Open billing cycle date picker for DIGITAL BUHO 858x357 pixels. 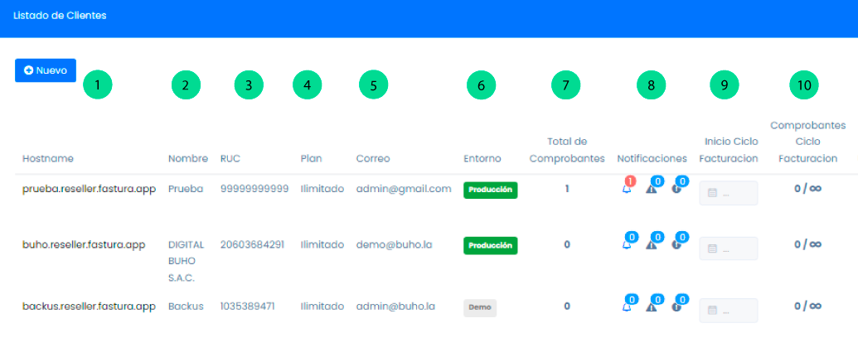[729, 248]
